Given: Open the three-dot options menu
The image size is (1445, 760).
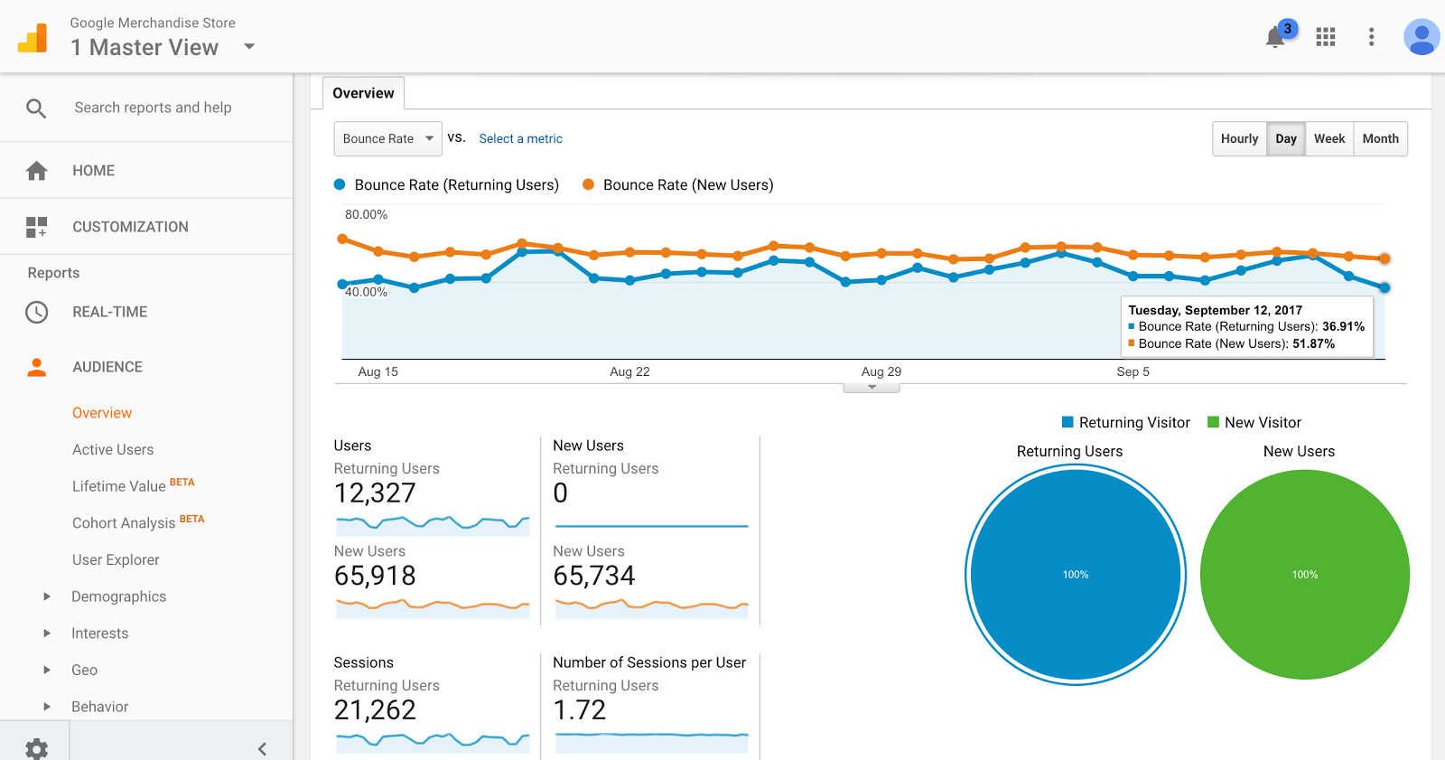Looking at the screenshot, I should click(x=1371, y=37).
